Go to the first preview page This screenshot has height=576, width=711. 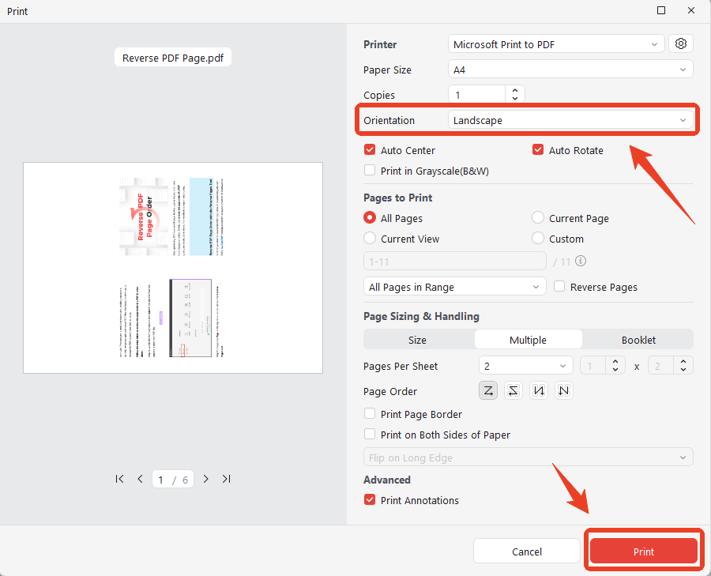[x=120, y=479]
